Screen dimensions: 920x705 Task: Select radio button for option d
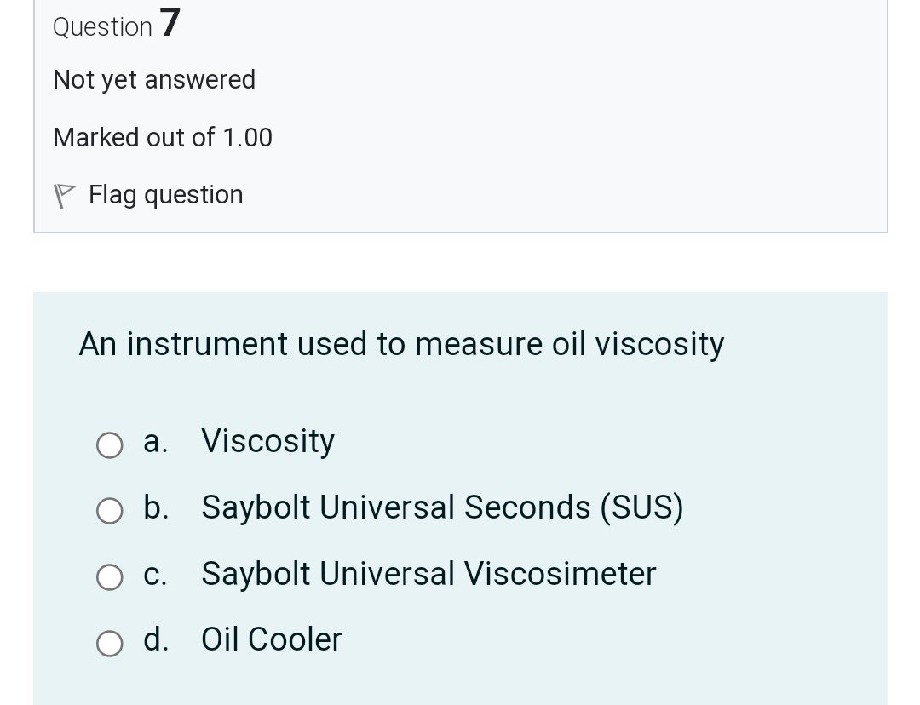click(x=109, y=642)
